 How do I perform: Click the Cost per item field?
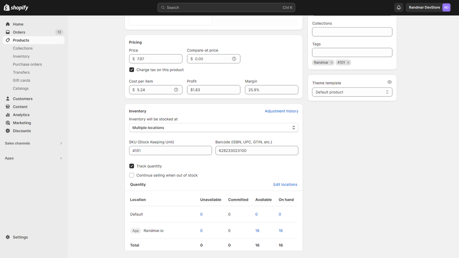[x=156, y=90]
